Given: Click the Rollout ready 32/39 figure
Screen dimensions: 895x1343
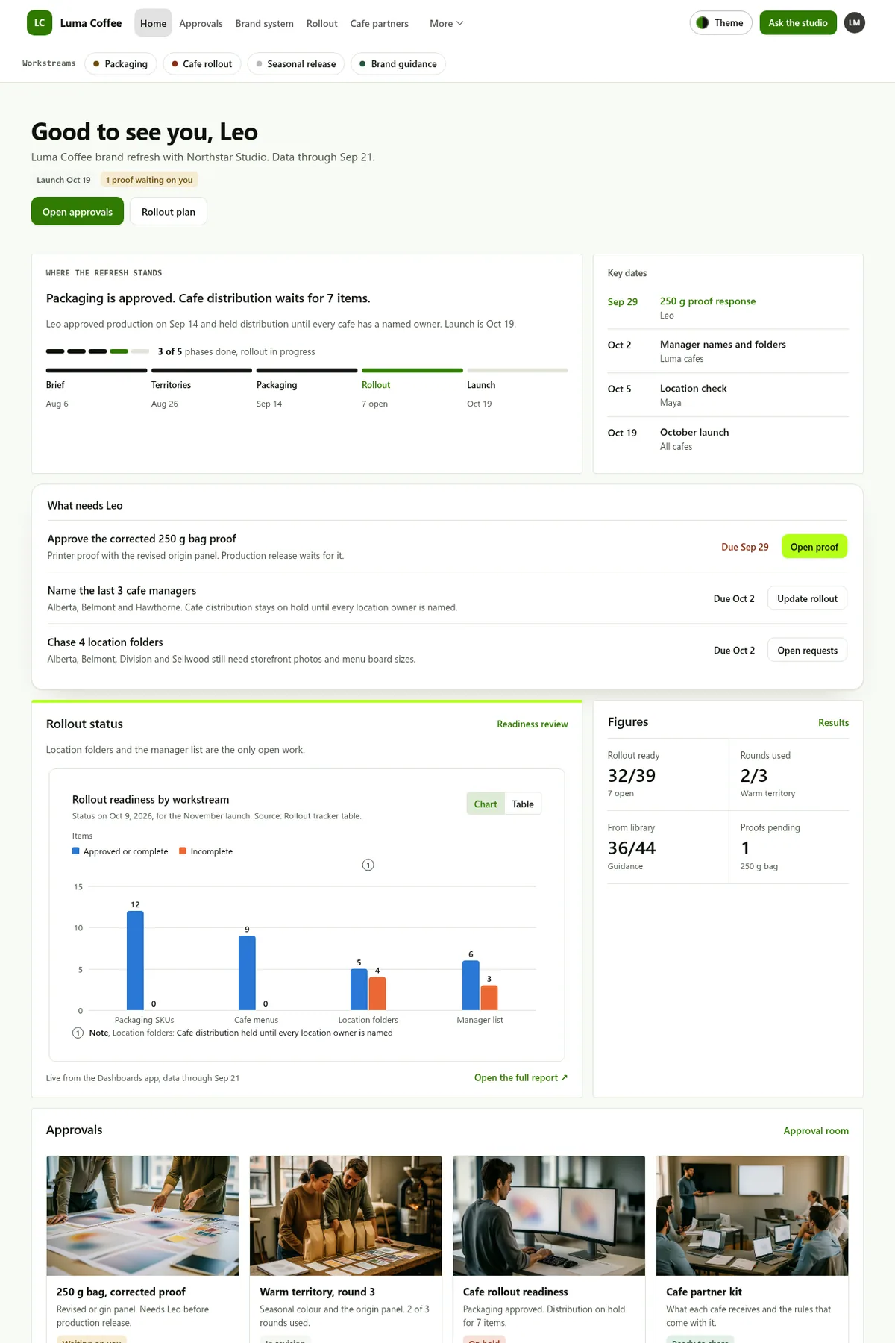Looking at the screenshot, I should [x=668, y=774].
